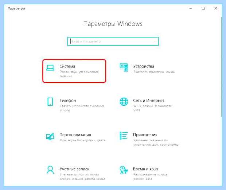The height and width of the screenshot is (190, 226).
Task: Go to Время и язык title
Action: (x=145, y=169)
